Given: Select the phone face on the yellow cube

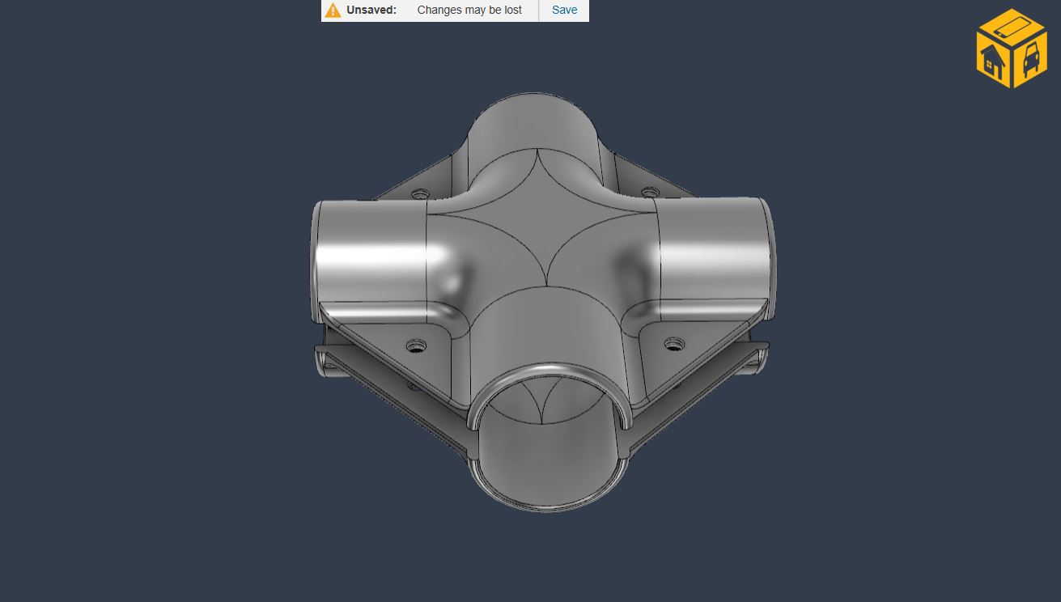Looking at the screenshot, I should (x=1012, y=29).
